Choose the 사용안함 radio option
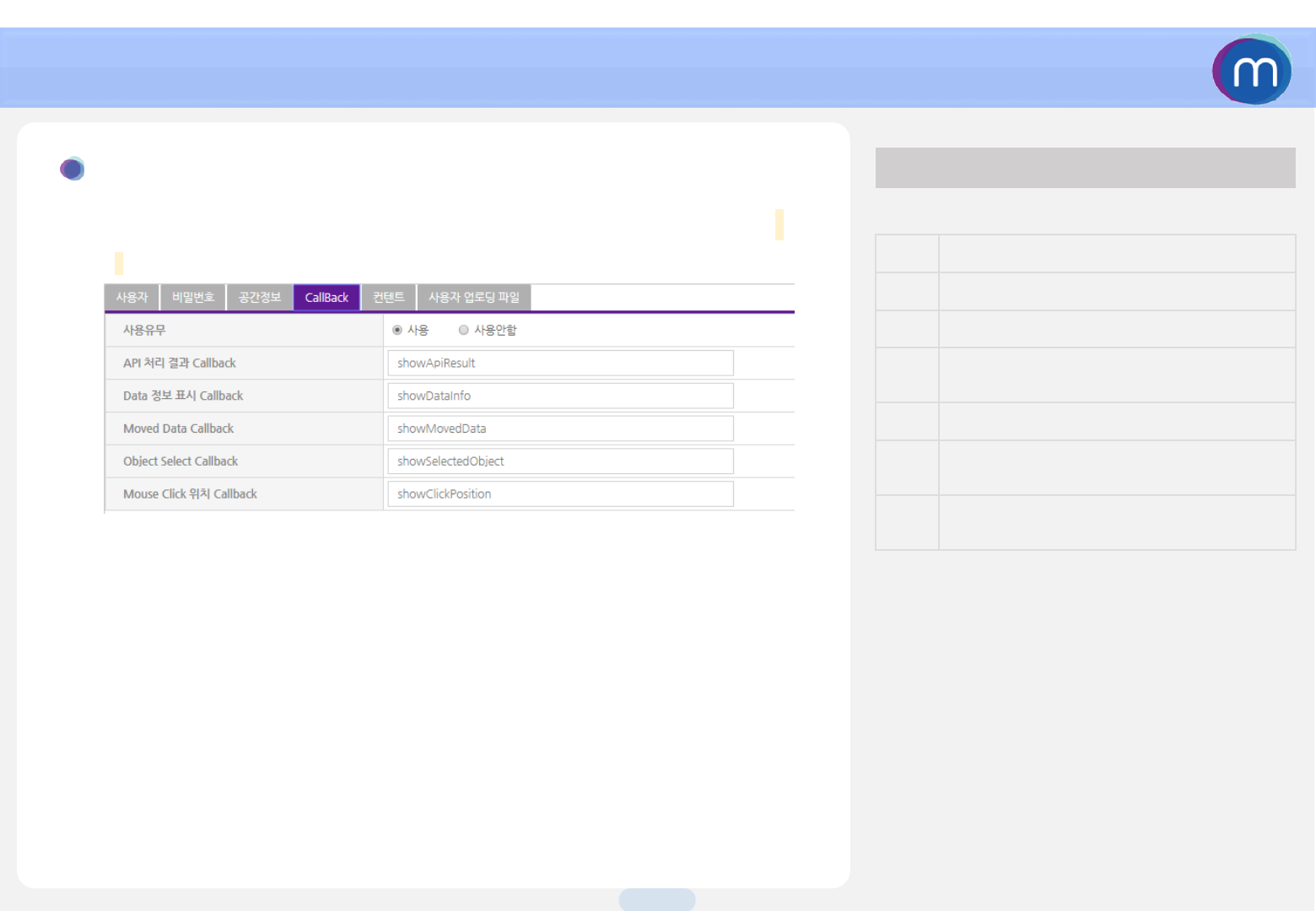The image size is (1316, 911). click(x=463, y=330)
